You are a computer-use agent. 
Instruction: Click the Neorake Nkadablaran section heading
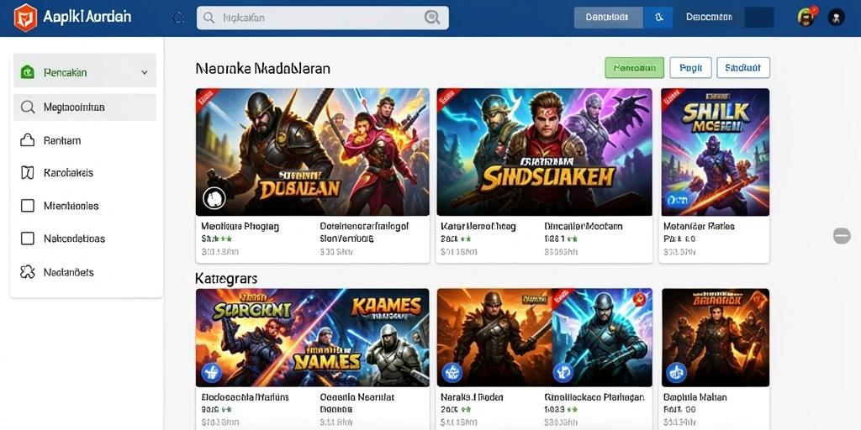[263, 68]
